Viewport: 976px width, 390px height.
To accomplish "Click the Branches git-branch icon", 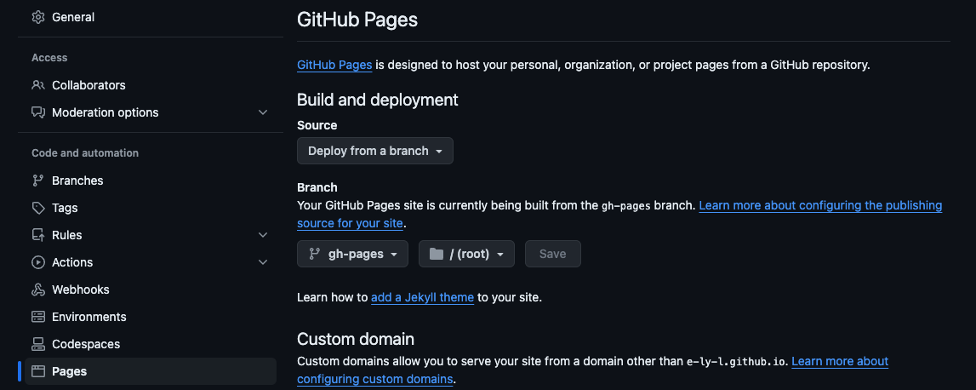I will (38, 181).
